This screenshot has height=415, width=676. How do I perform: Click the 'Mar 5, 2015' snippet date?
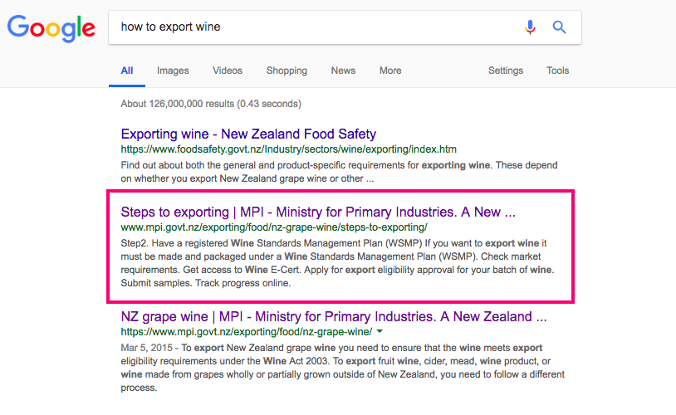click(x=146, y=348)
